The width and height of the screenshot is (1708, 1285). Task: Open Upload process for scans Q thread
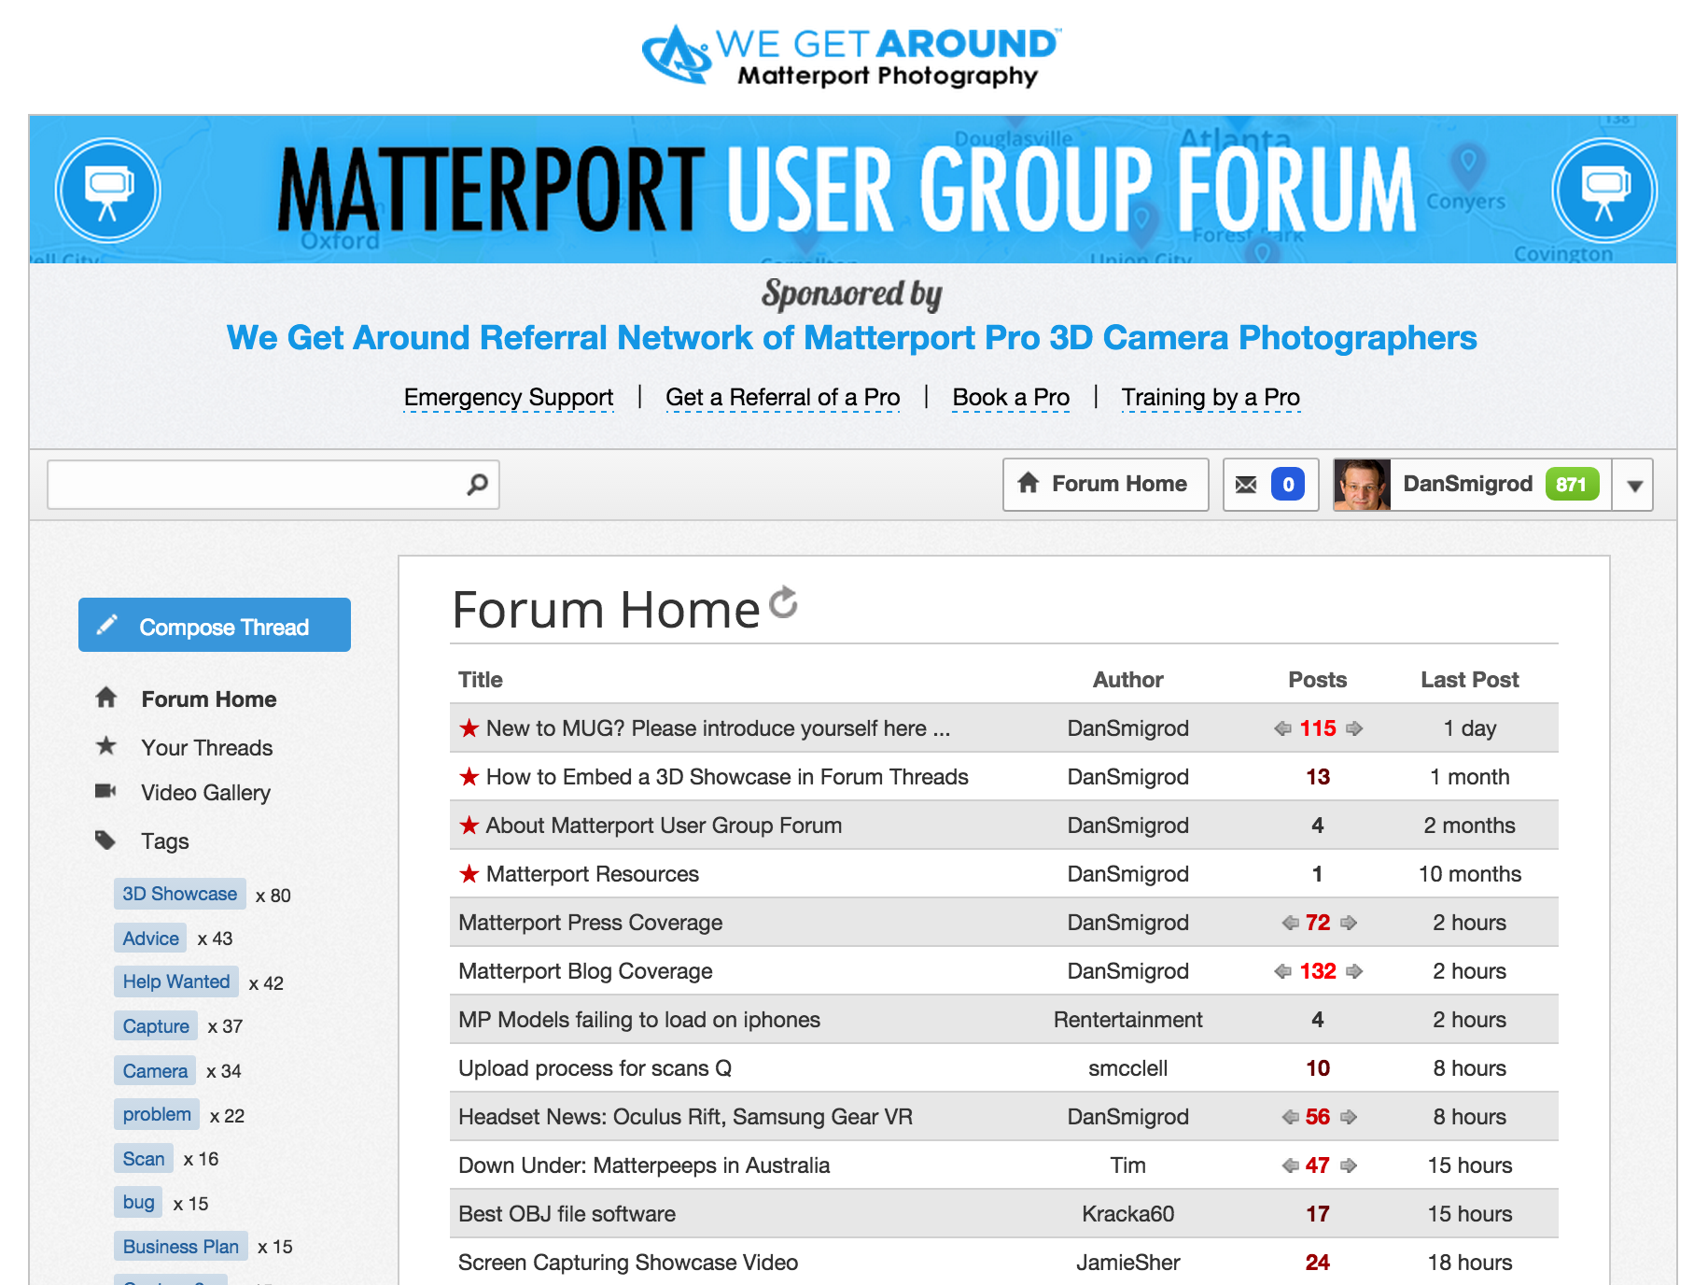[595, 1068]
